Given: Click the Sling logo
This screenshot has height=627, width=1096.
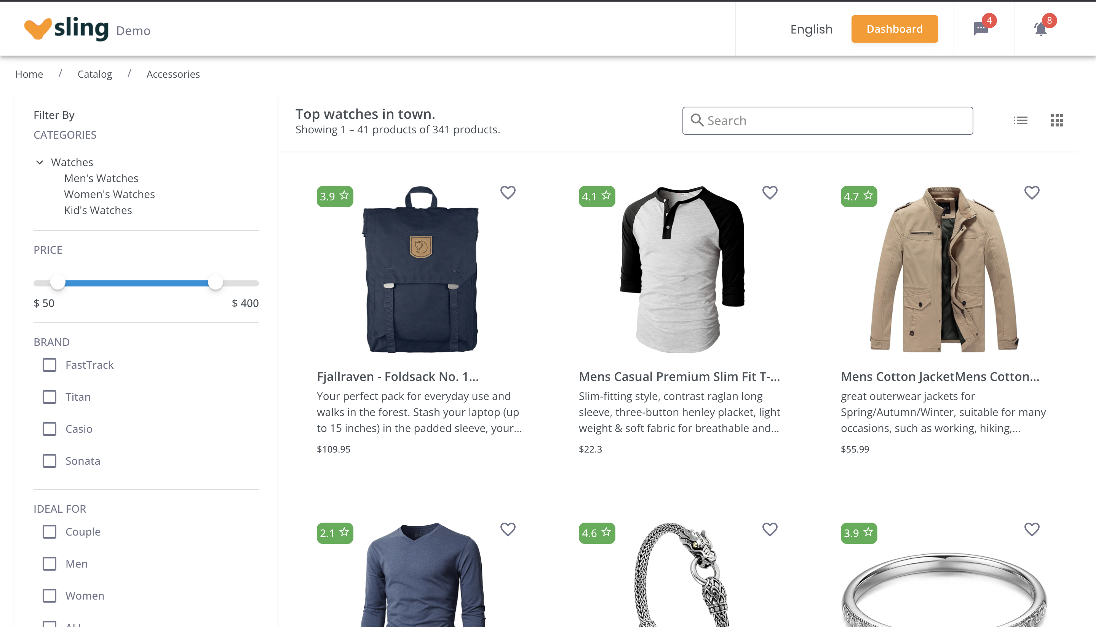Looking at the screenshot, I should (66, 29).
